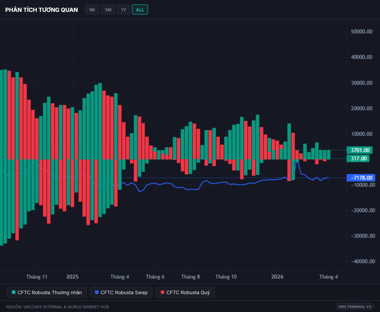Viewport: 380px width, 312px height.
Task: Open the PRO TERMINAL V3 badge
Action: [x=355, y=307]
